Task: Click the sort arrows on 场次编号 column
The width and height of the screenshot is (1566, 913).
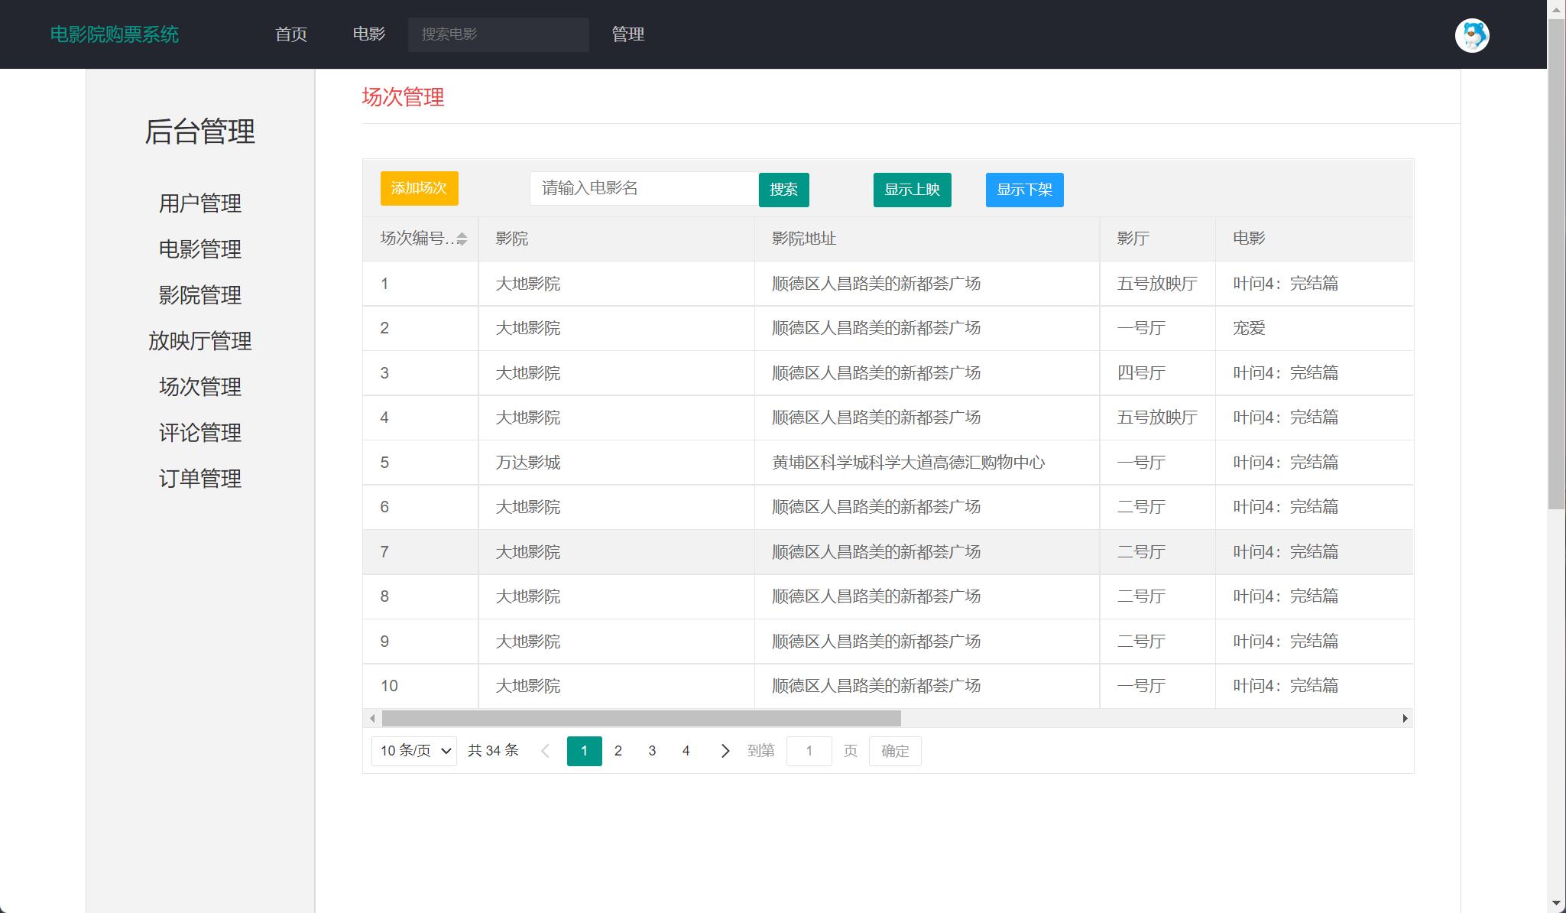Action: 462,239
